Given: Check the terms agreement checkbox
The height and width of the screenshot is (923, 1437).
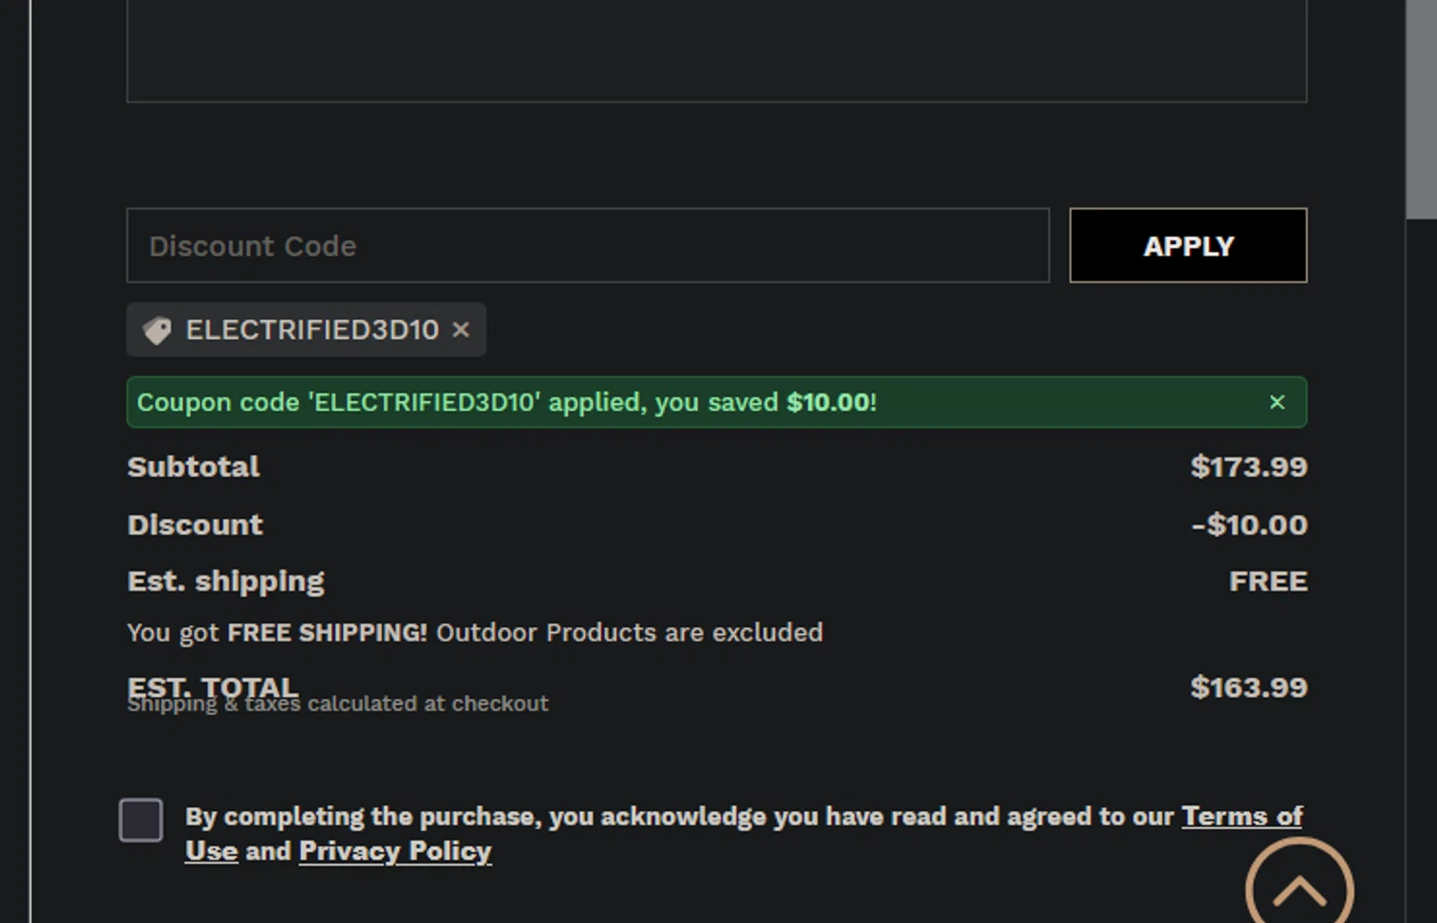Looking at the screenshot, I should coord(141,821).
